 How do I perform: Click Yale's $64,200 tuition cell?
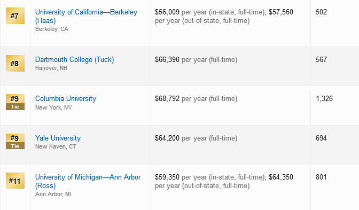click(196, 138)
